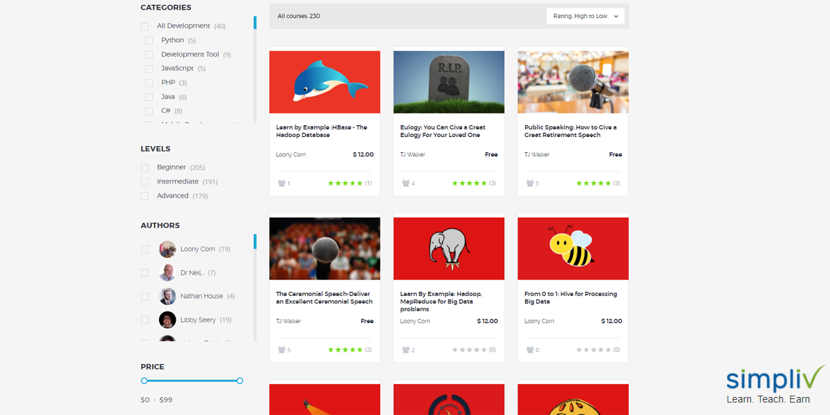Select the Advanced level filter
The height and width of the screenshot is (415, 830).
(x=145, y=196)
